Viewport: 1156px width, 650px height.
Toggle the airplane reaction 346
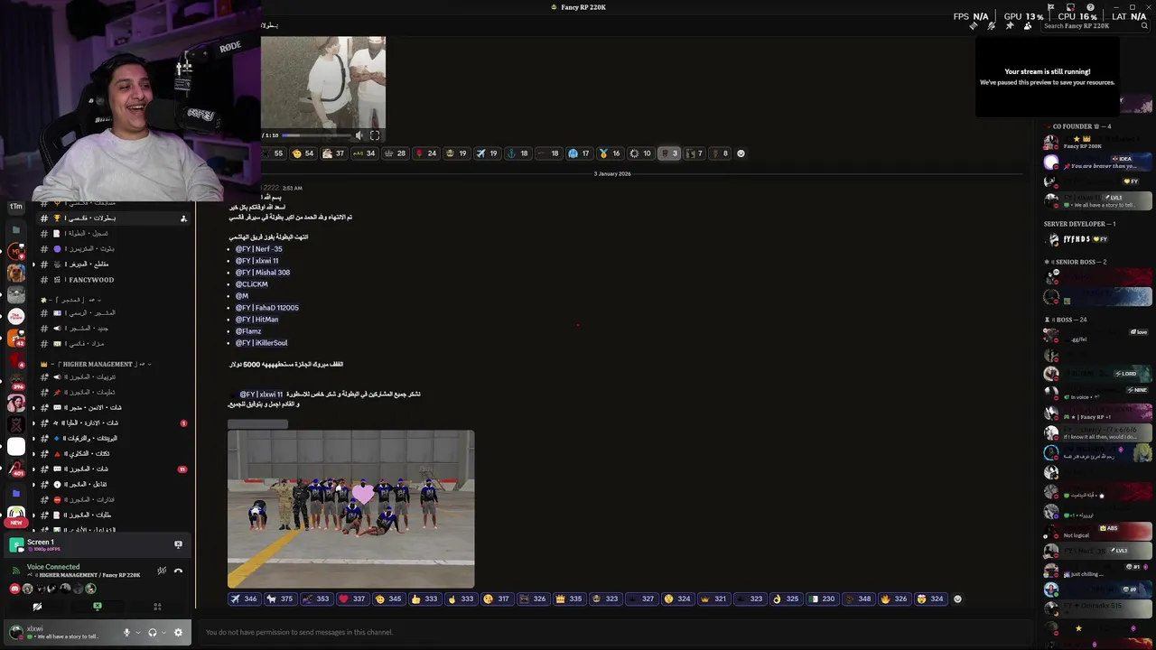244,599
